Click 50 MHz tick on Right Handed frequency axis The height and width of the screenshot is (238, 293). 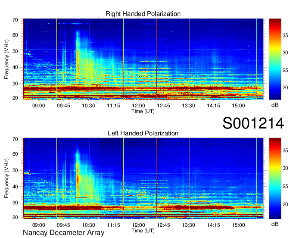(x=15, y=51)
